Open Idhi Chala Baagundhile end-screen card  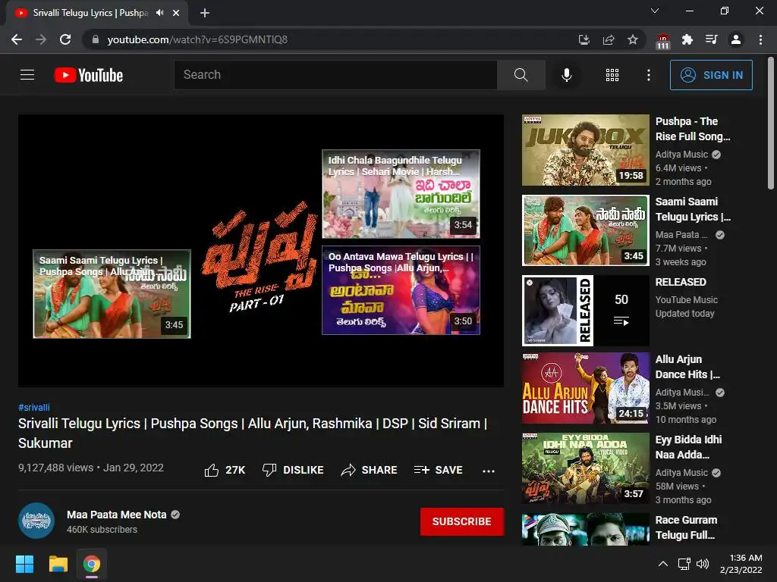pos(401,194)
